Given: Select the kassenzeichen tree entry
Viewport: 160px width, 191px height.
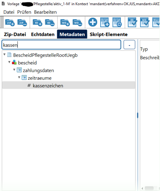Looking at the screenshot, I should click(69, 86).
